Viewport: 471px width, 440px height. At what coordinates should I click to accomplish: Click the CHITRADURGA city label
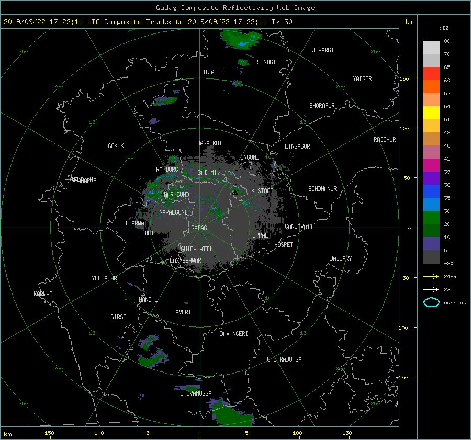(285, 359)
